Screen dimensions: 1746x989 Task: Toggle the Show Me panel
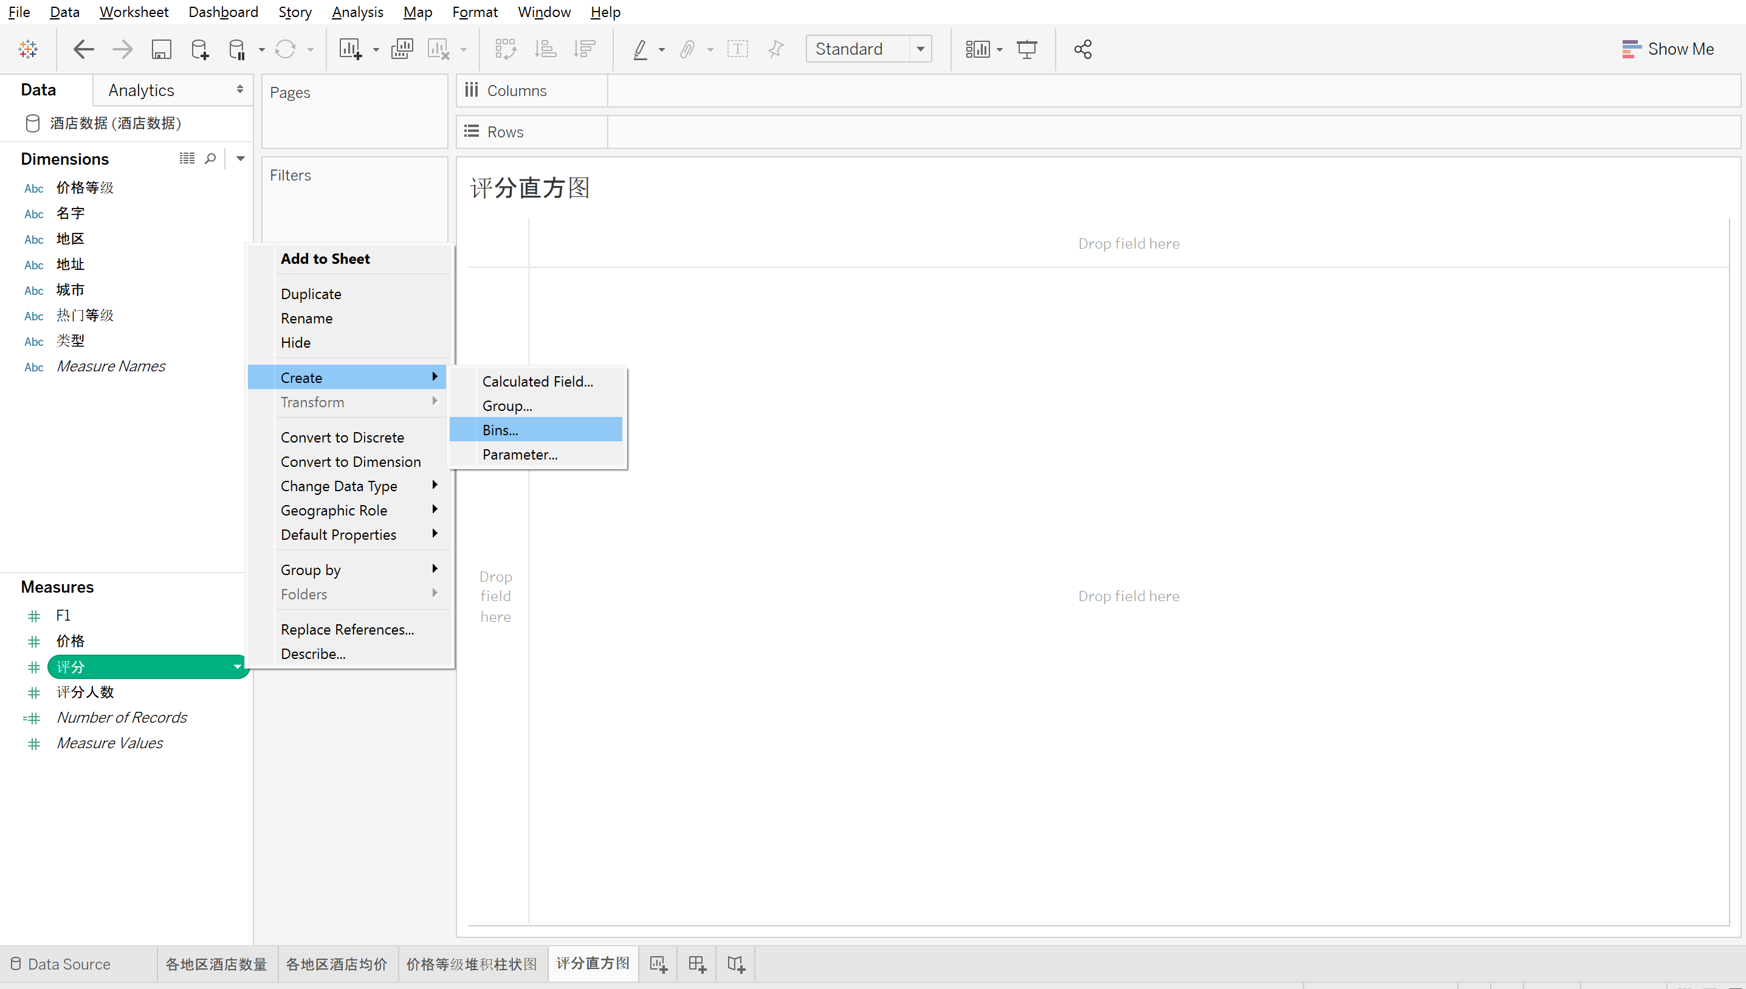(x=1668, y=49)
